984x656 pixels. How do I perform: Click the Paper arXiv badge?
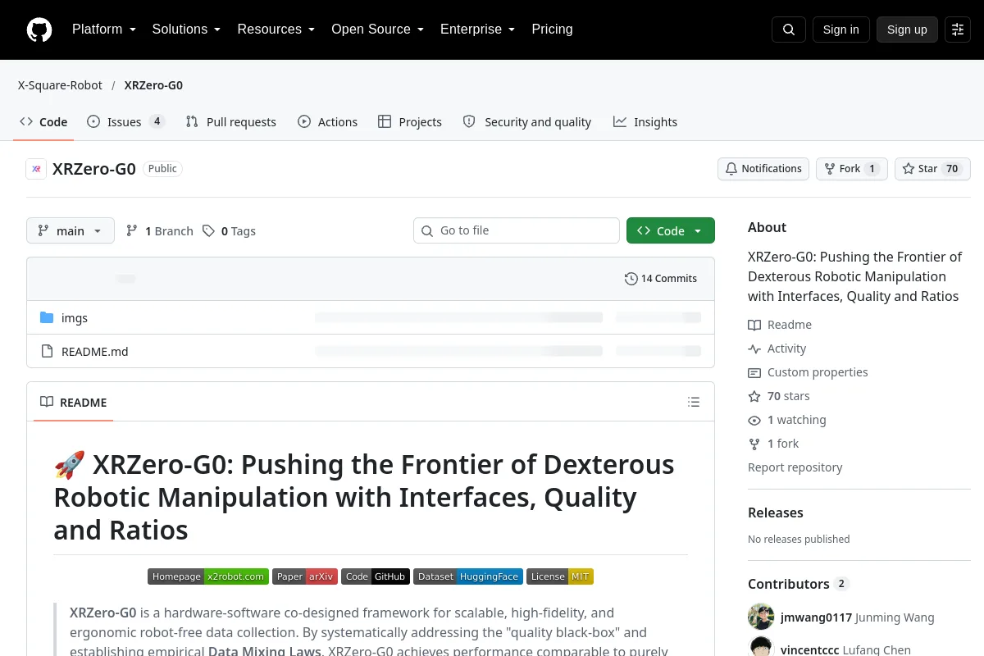point(305,576)
